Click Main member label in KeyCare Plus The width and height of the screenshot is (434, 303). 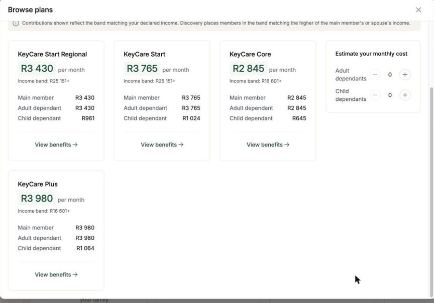(x=36, y=228)
